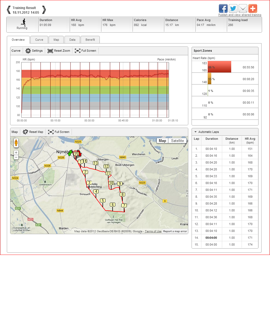
Task: Share training on Twitter
Action: point(233,8)
